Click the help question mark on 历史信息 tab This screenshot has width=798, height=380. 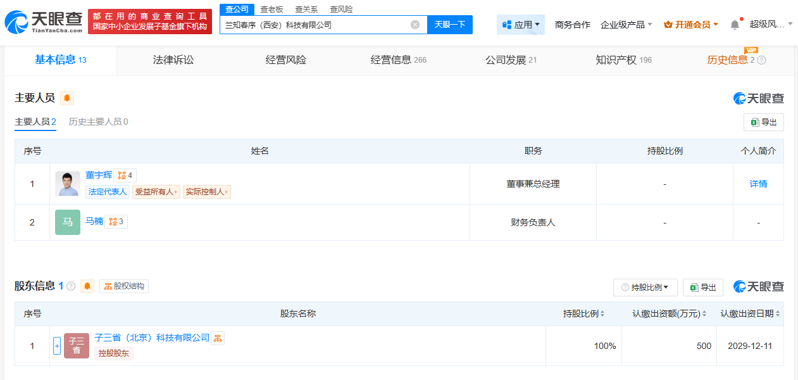point(761,60)
